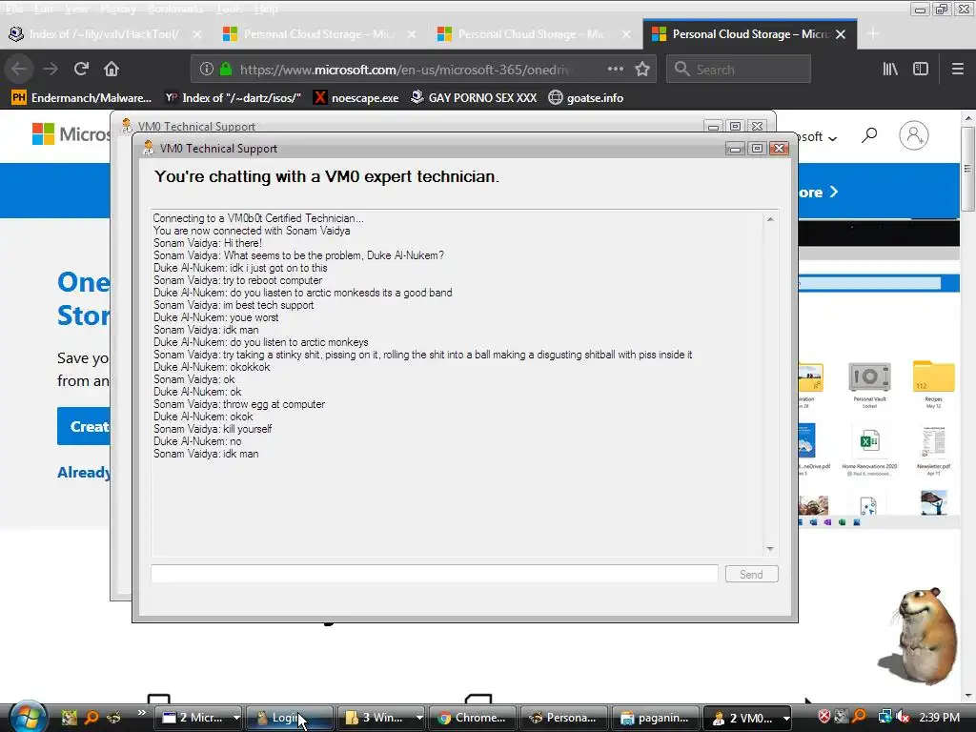Click the network tray icon
Image resolution: width=976 pixels, height=732 pixels.
(x=884, y=717)
